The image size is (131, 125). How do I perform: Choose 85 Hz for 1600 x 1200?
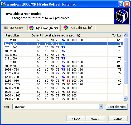tap(69, 95)
